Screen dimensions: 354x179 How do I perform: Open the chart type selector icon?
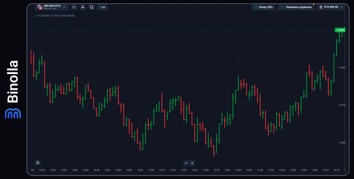pos(74,7)
